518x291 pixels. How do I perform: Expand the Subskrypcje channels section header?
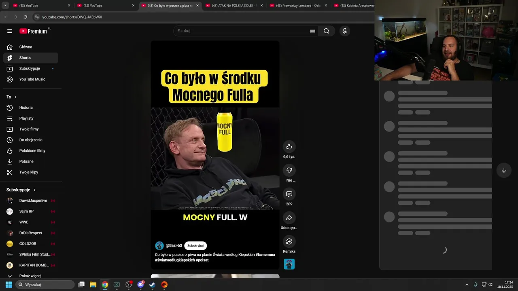pyautogui.click(x=21, y=190)
